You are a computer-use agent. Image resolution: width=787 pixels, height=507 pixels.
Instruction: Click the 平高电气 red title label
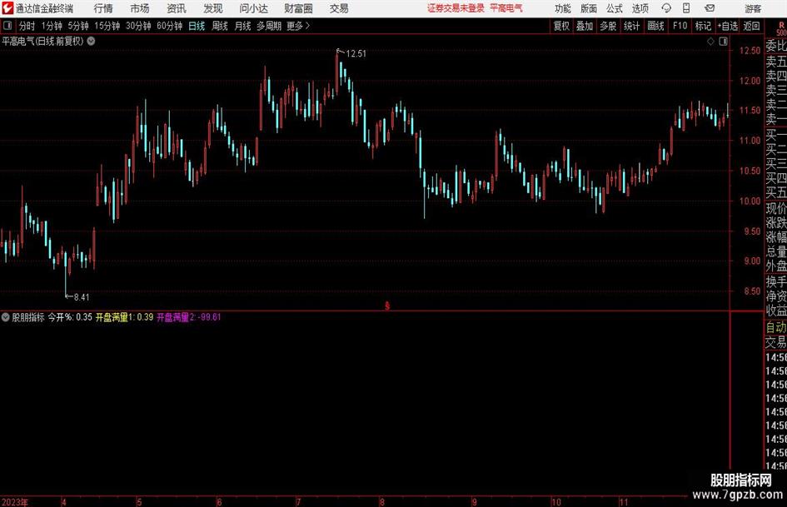point(506,8)
